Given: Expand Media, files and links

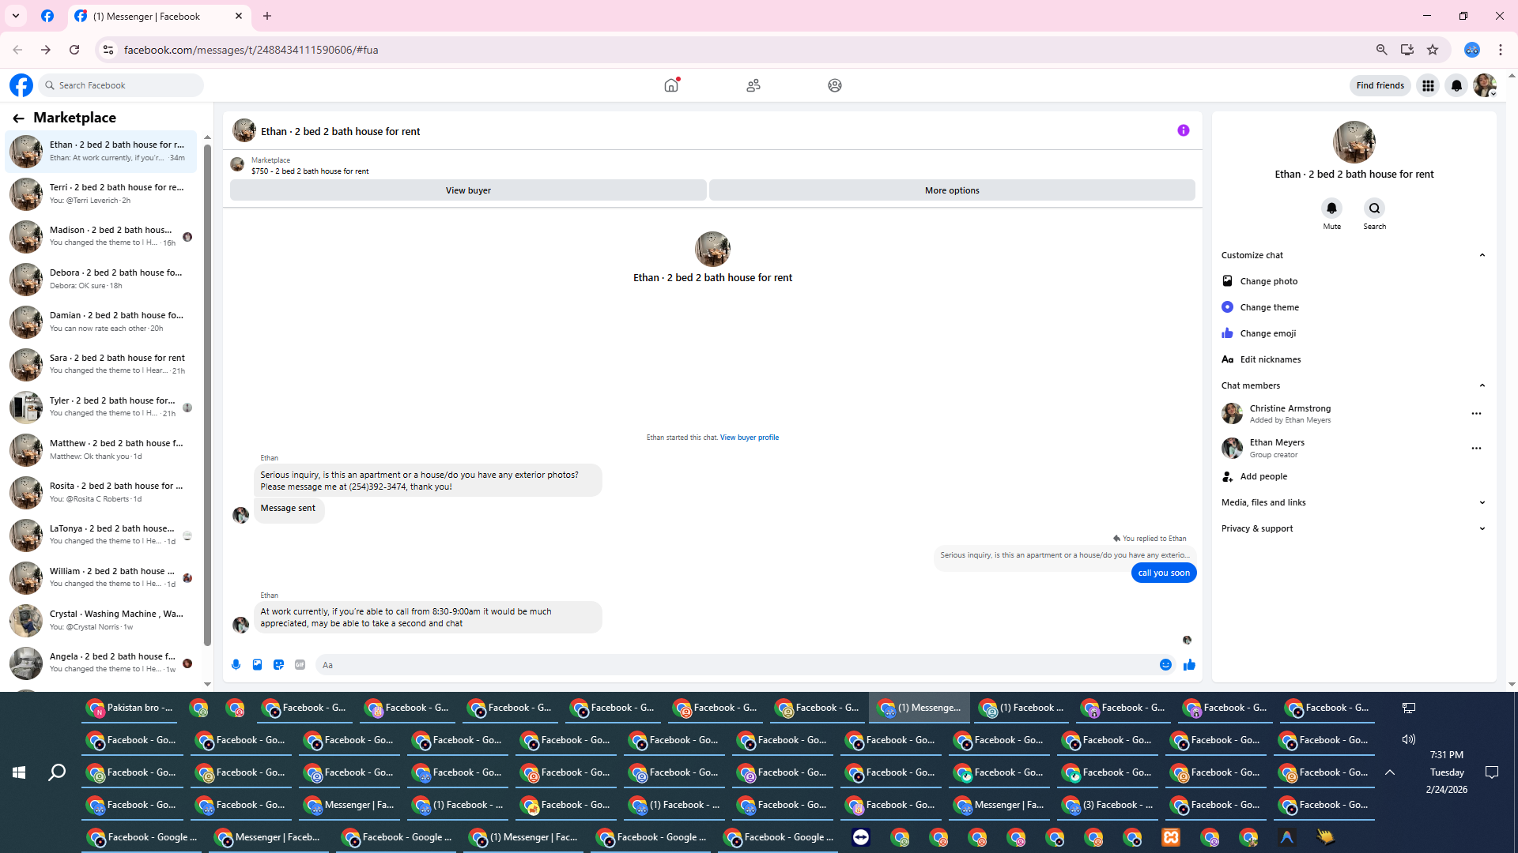Looking at the screenshot, I should coord(1482,502).
